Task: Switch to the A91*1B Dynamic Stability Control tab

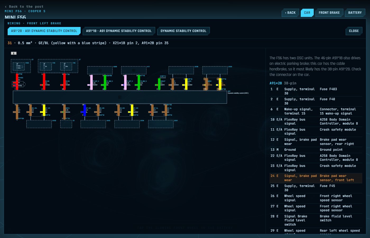Action: (119, 31)
